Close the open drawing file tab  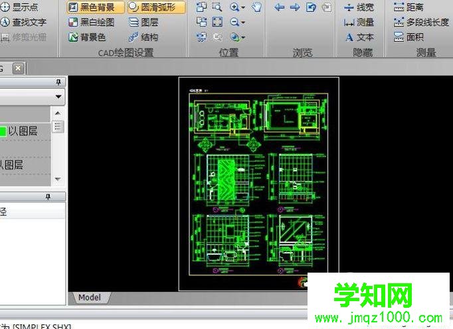[x=18, y=69]
